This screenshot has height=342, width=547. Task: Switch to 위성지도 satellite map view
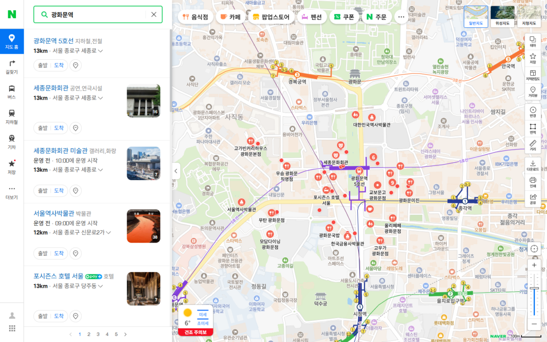tap(502, 16)
